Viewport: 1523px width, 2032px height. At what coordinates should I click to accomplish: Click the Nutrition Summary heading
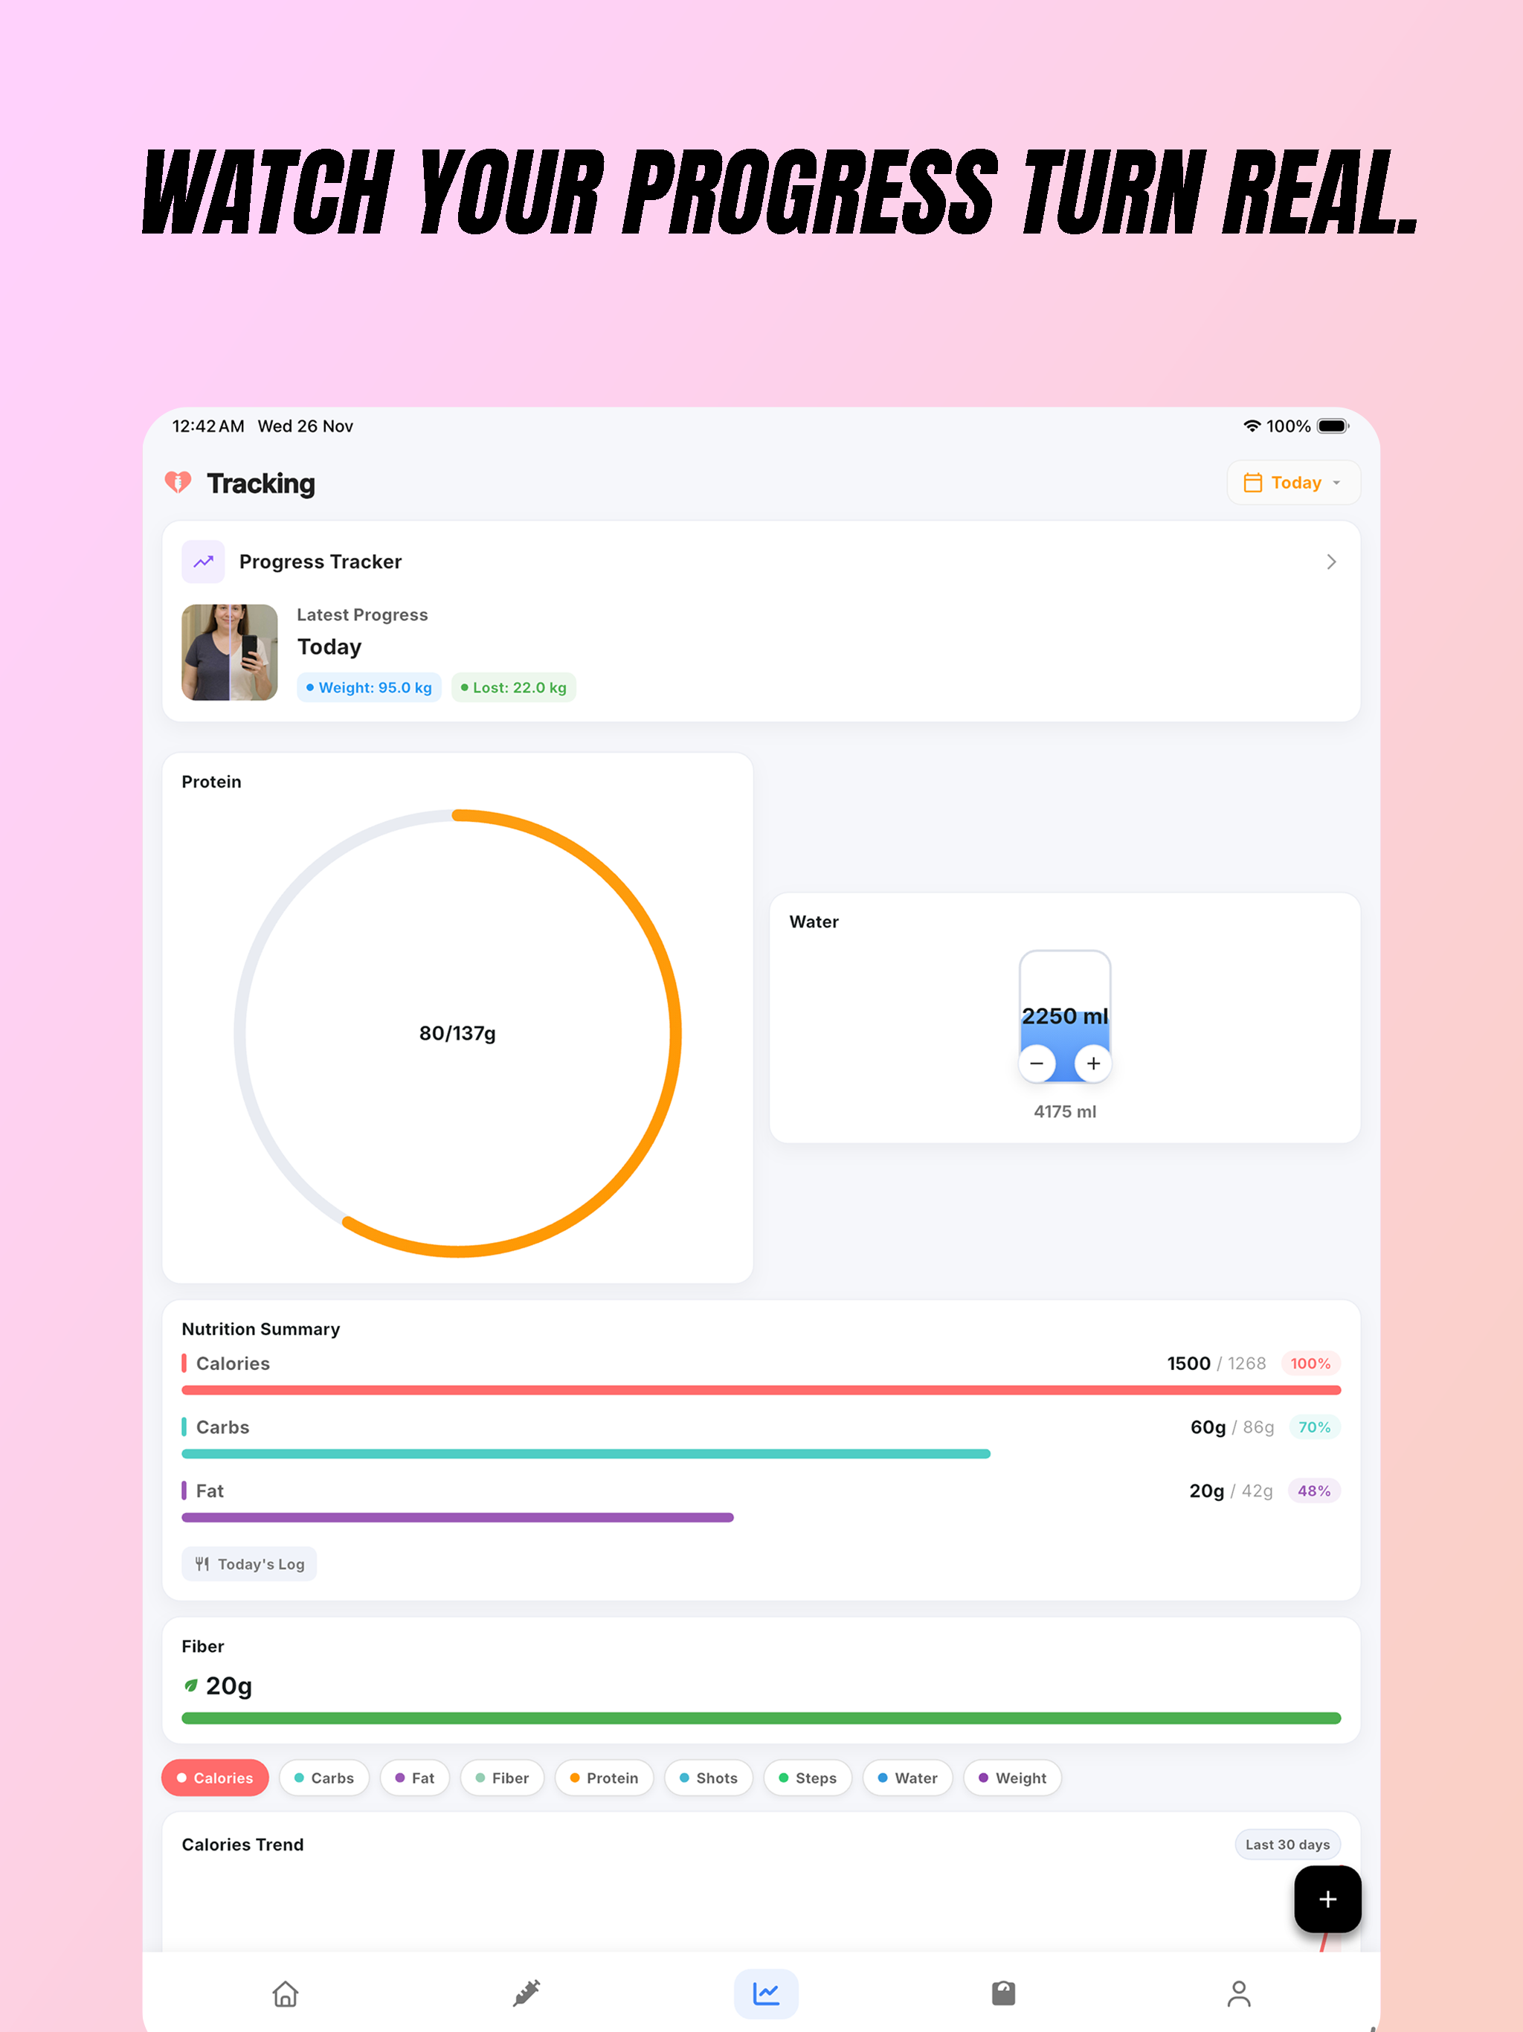pyautogui.click(x=261, y=1328)
